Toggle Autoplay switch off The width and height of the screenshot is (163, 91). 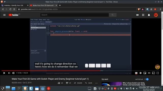click(x=147, y=79)
